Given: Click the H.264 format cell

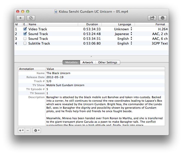Looking at the screenshot, I should point(163,29).
